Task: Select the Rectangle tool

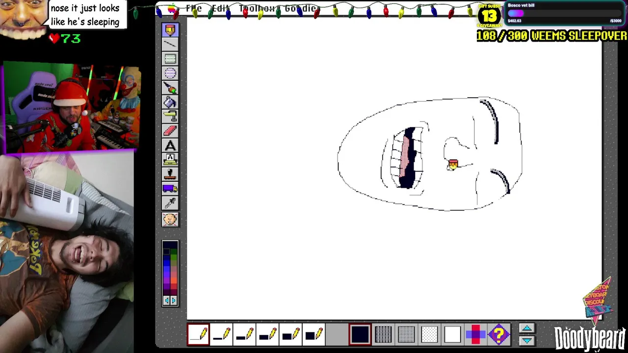Action: pos(170,59)
